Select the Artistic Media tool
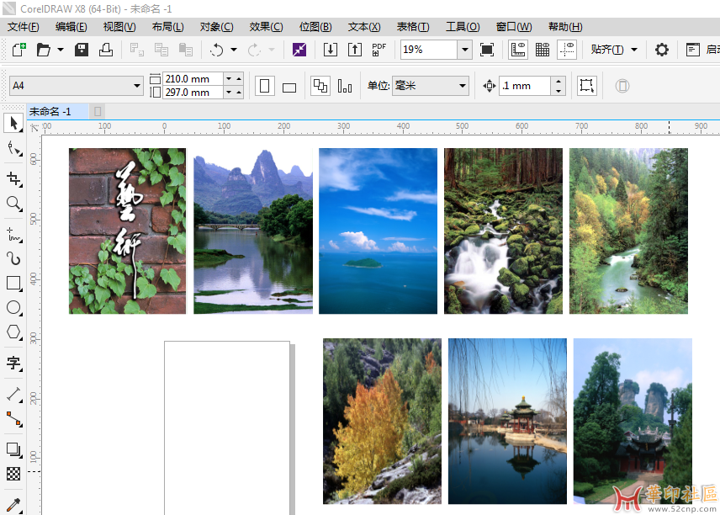This screenshot has height=515, width=720. [x=14, y=258]
